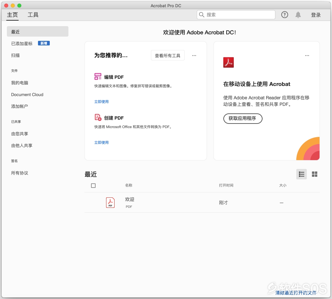The height and width of the screenshot is (299, 332).
Task: Open 扫描 in the sidebar
Action: (x=15, y=55)
